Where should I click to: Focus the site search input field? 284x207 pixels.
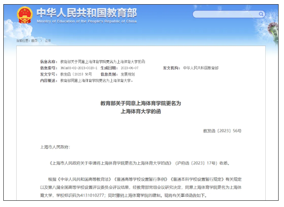(x=229, y=14)
